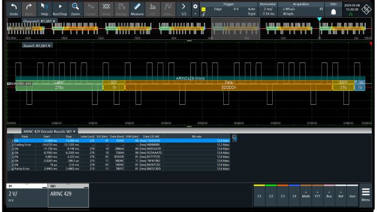Select result row with data 5DDDD

click(x=119, y=157)
